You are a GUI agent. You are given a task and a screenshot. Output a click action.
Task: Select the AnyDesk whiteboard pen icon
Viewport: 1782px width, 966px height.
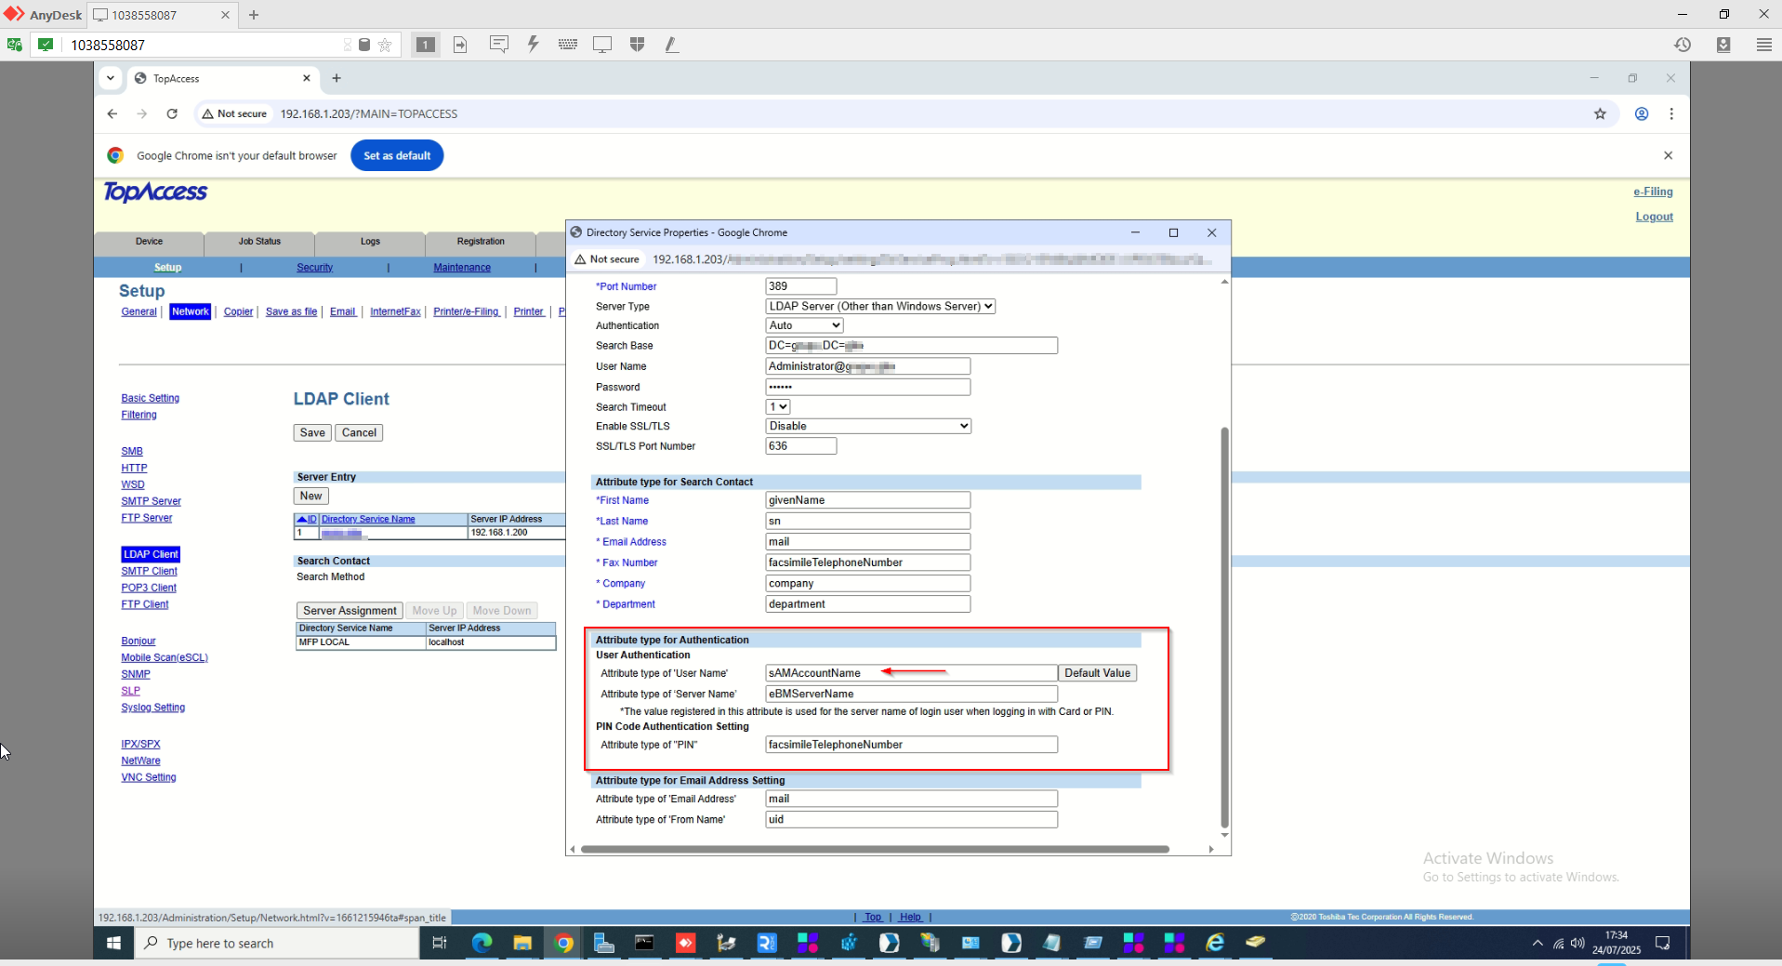tap(671, 45)
